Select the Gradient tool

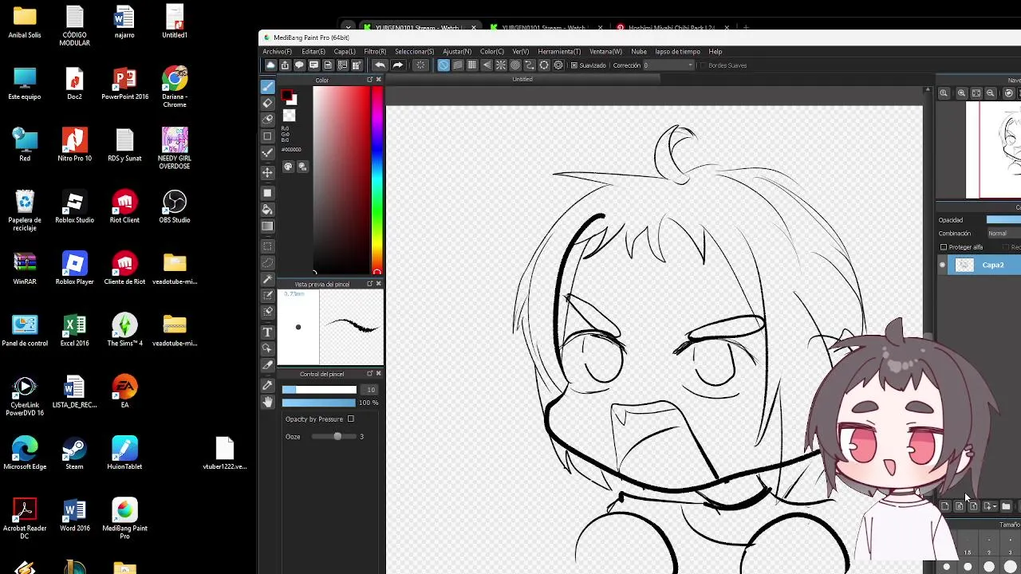pos(268,226)
